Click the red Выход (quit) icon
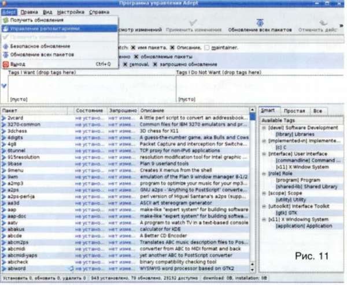The image size is (347, 285). click(x=6, y=64)
